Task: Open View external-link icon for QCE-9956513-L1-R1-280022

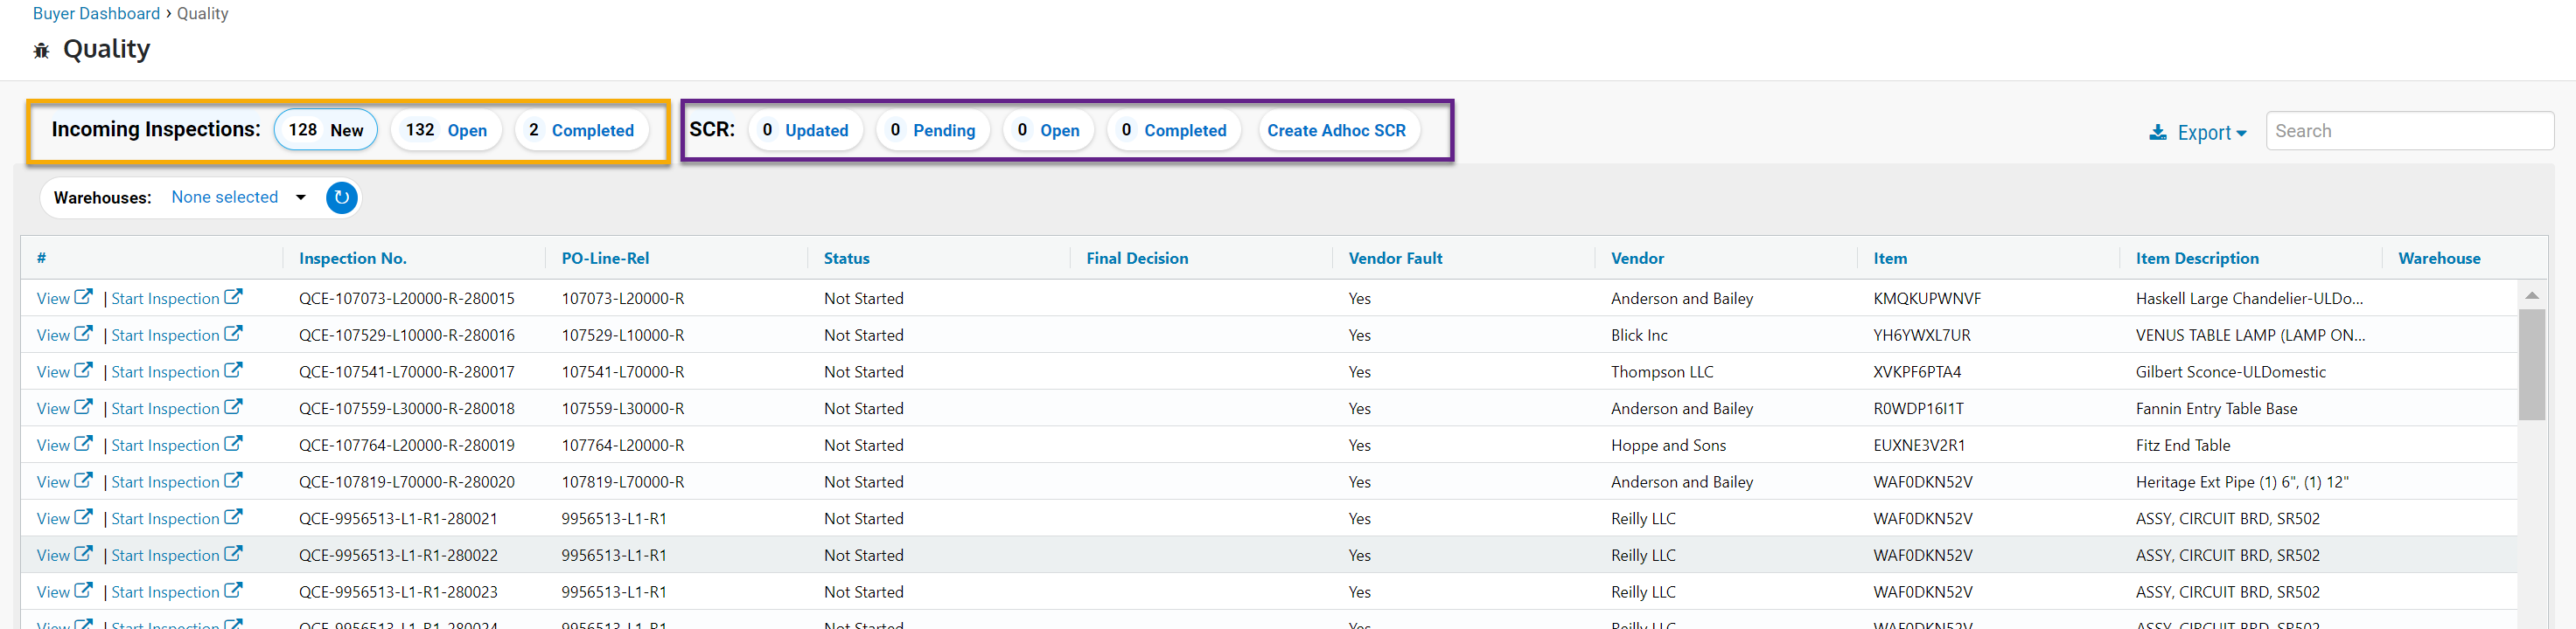Action: (x=84, y=554)
